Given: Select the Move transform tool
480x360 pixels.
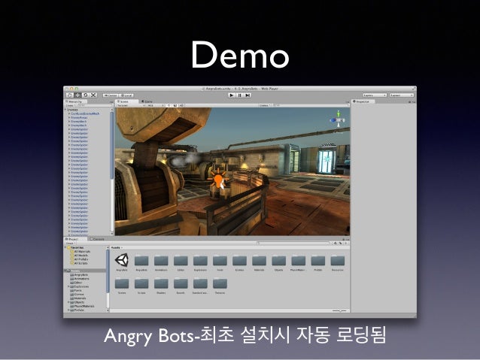Looking at the screenshot, I should click(77, 95).
